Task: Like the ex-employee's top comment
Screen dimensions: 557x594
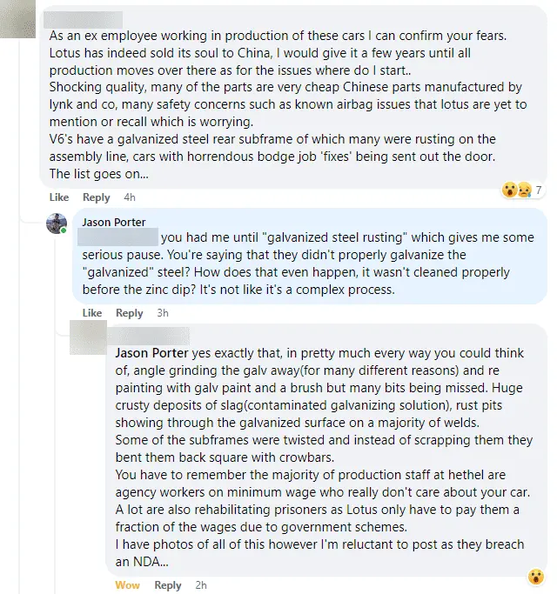Action: click(x=58, y=197)
